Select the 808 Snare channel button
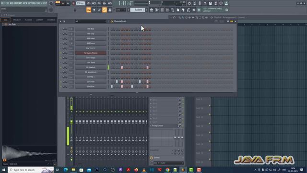 tap(91, 43)
